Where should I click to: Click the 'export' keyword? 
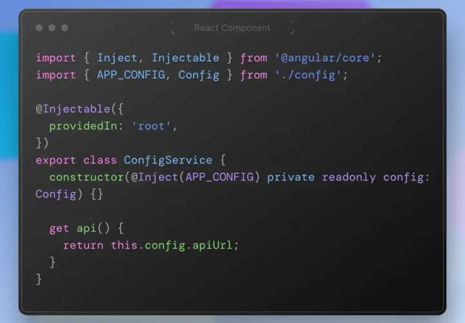coord(56,160)
